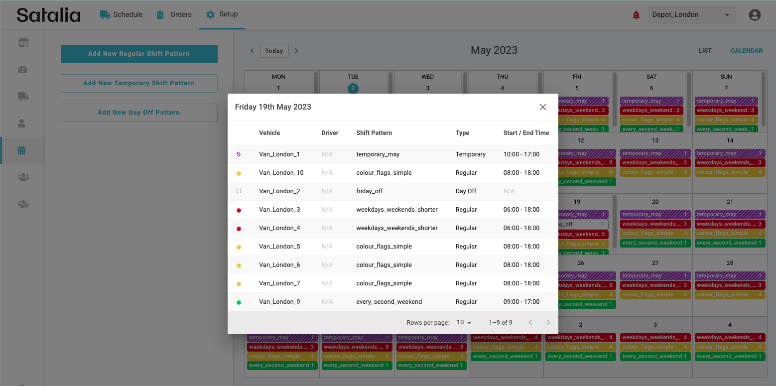Open the group teams sidebar icon
Screen dimensions: 776x386
pyautogui.click(x=22, y=177)
